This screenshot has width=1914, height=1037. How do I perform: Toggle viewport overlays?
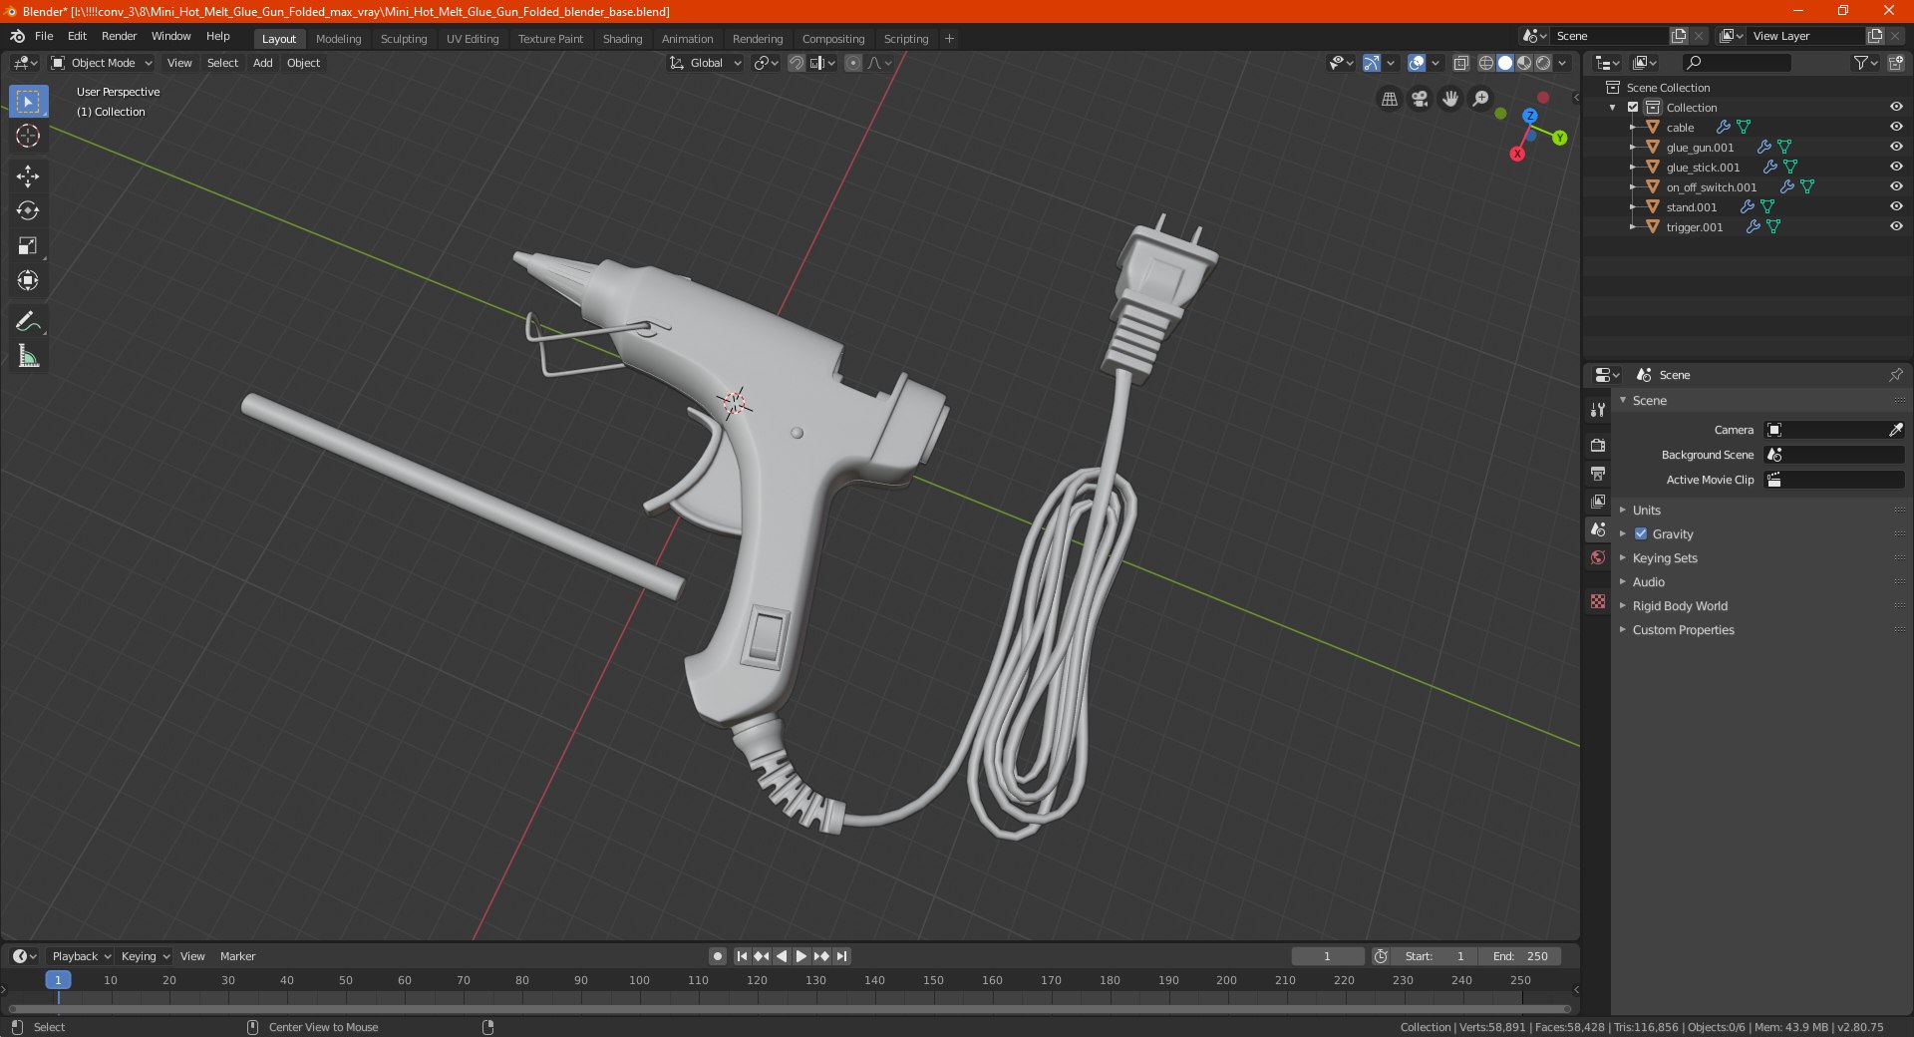click(1416, 63)
